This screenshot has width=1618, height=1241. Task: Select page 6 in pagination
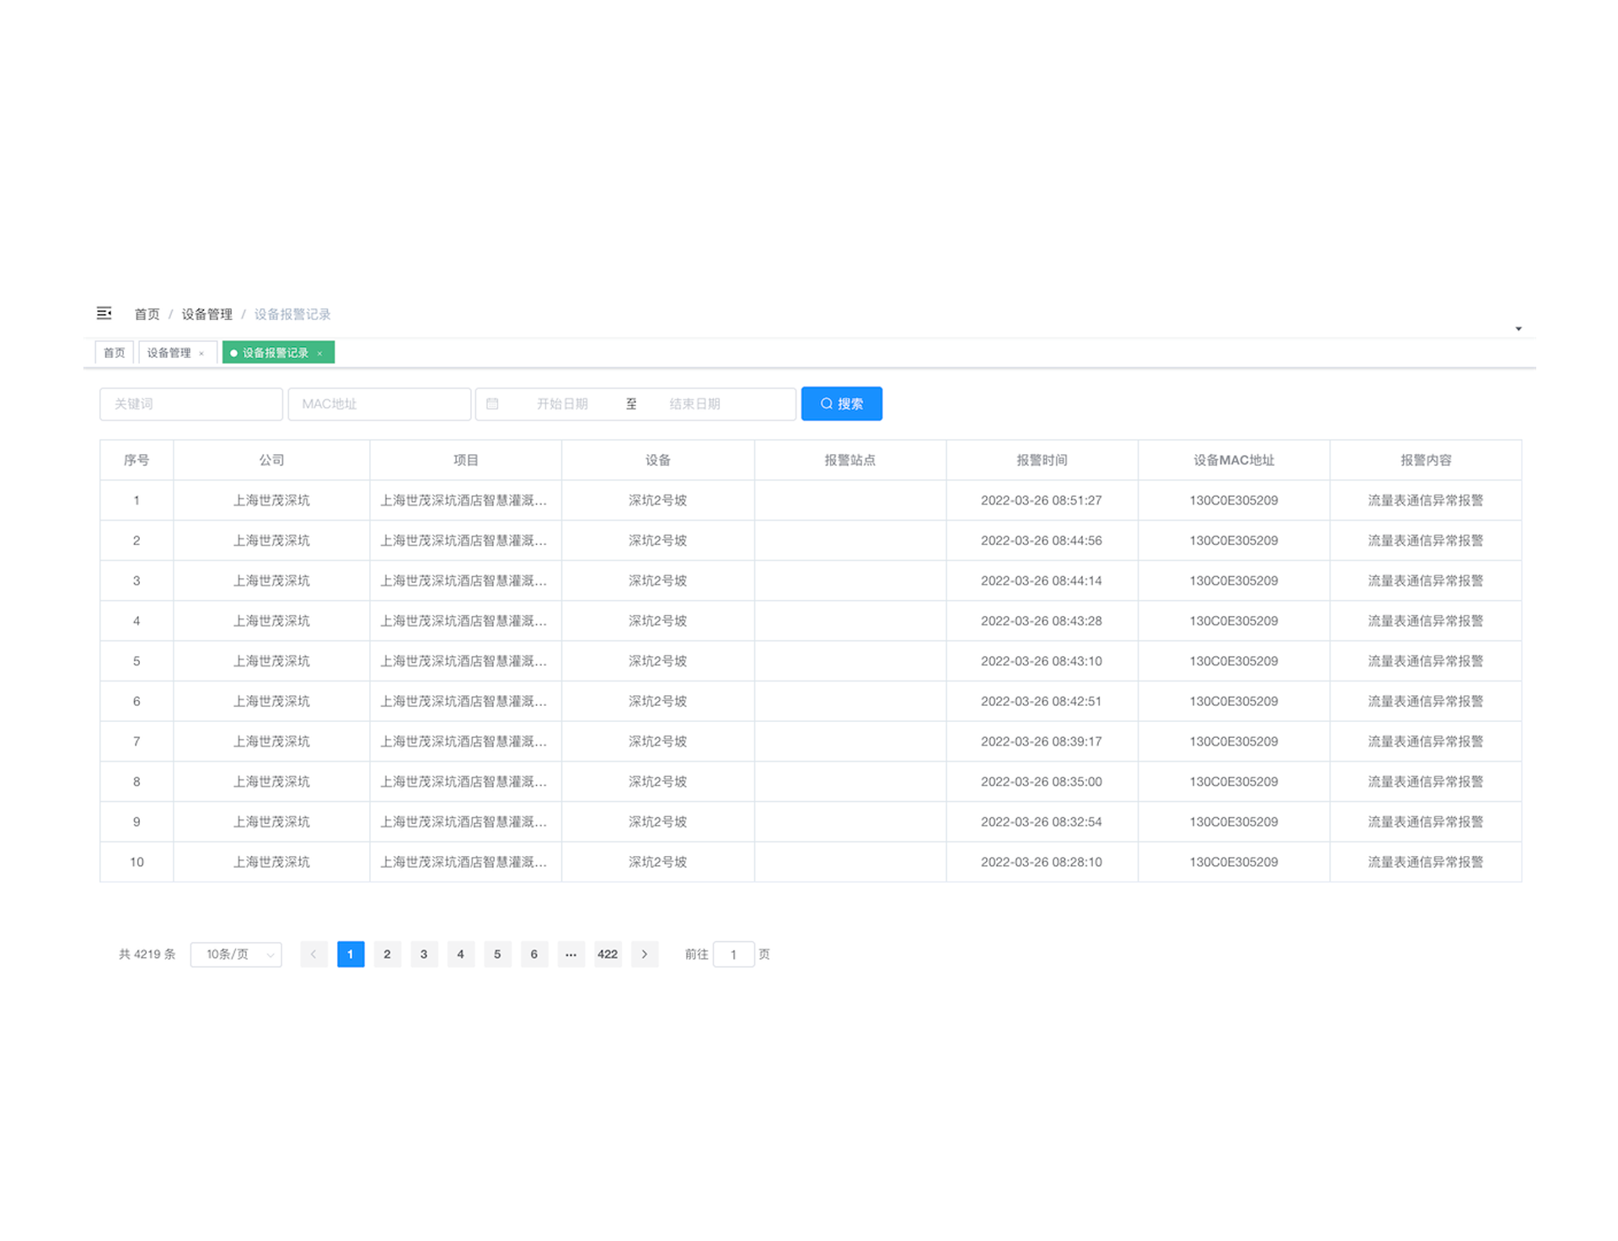coord(533,955)
